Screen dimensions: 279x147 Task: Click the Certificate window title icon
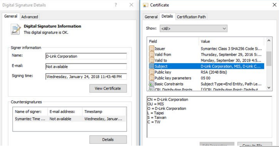146,5
